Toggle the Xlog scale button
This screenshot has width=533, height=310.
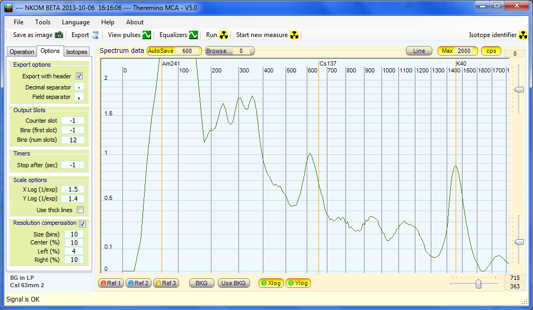[271, 283]
